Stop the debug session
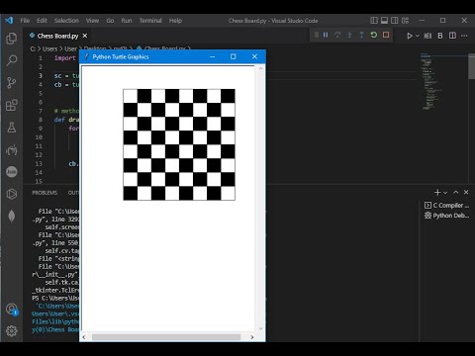Viewport: 475px width, 356px height. 386,35
